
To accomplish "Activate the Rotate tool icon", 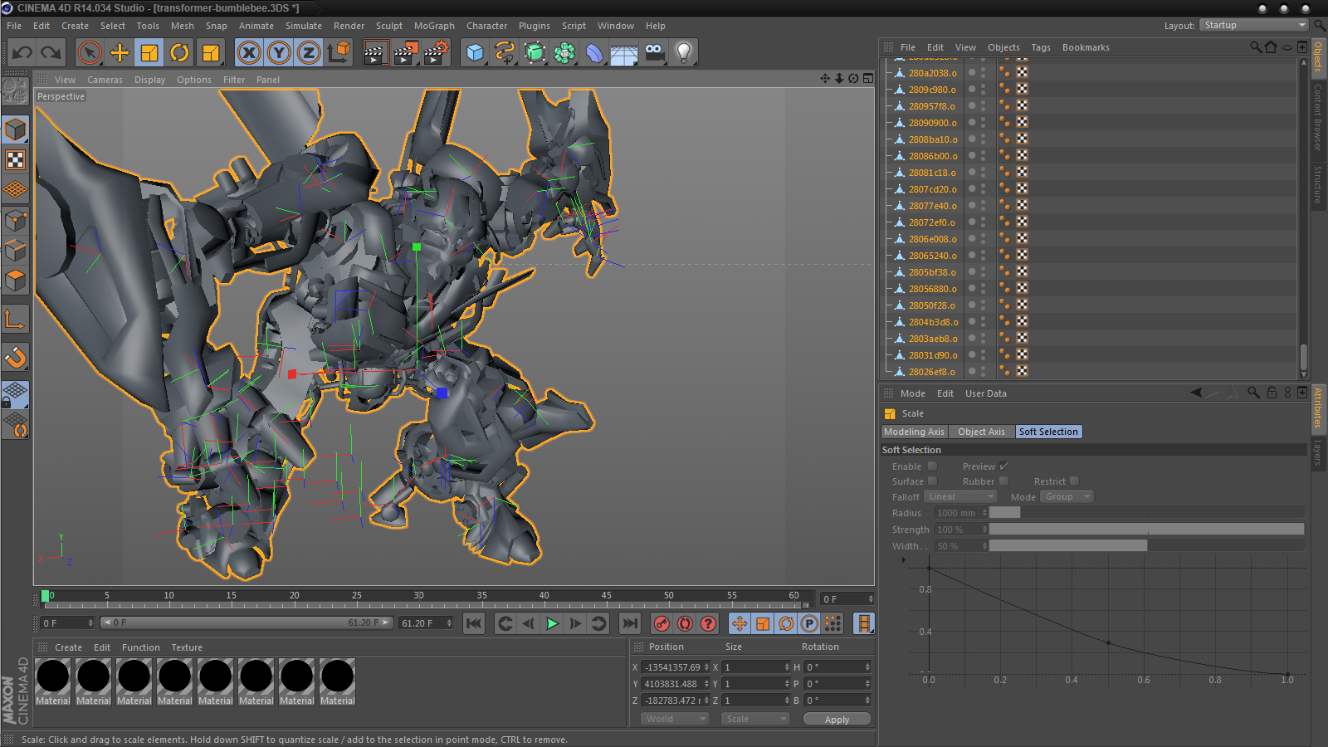I will [179, 53].
